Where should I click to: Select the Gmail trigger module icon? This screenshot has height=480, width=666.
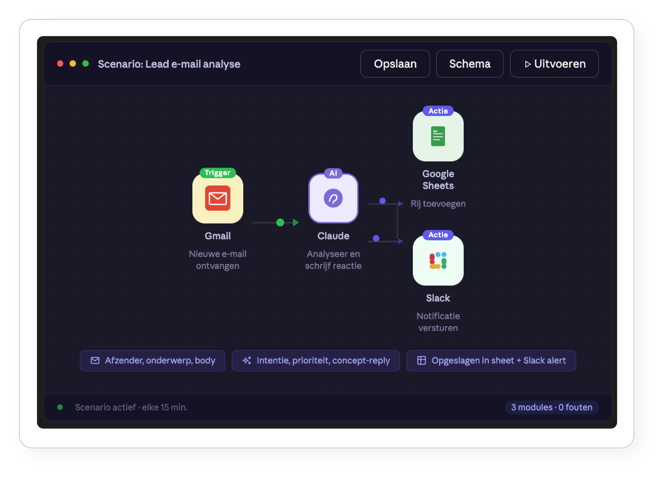click(217, 198)
